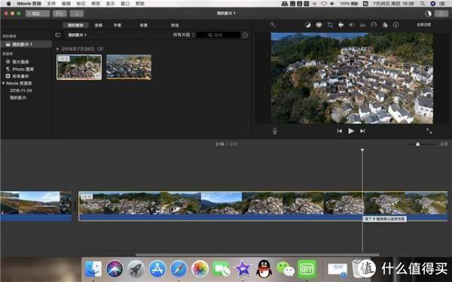Screen dimensions: 452x282
Task: Open the color correction palette tool
Action: coord(319,25)
